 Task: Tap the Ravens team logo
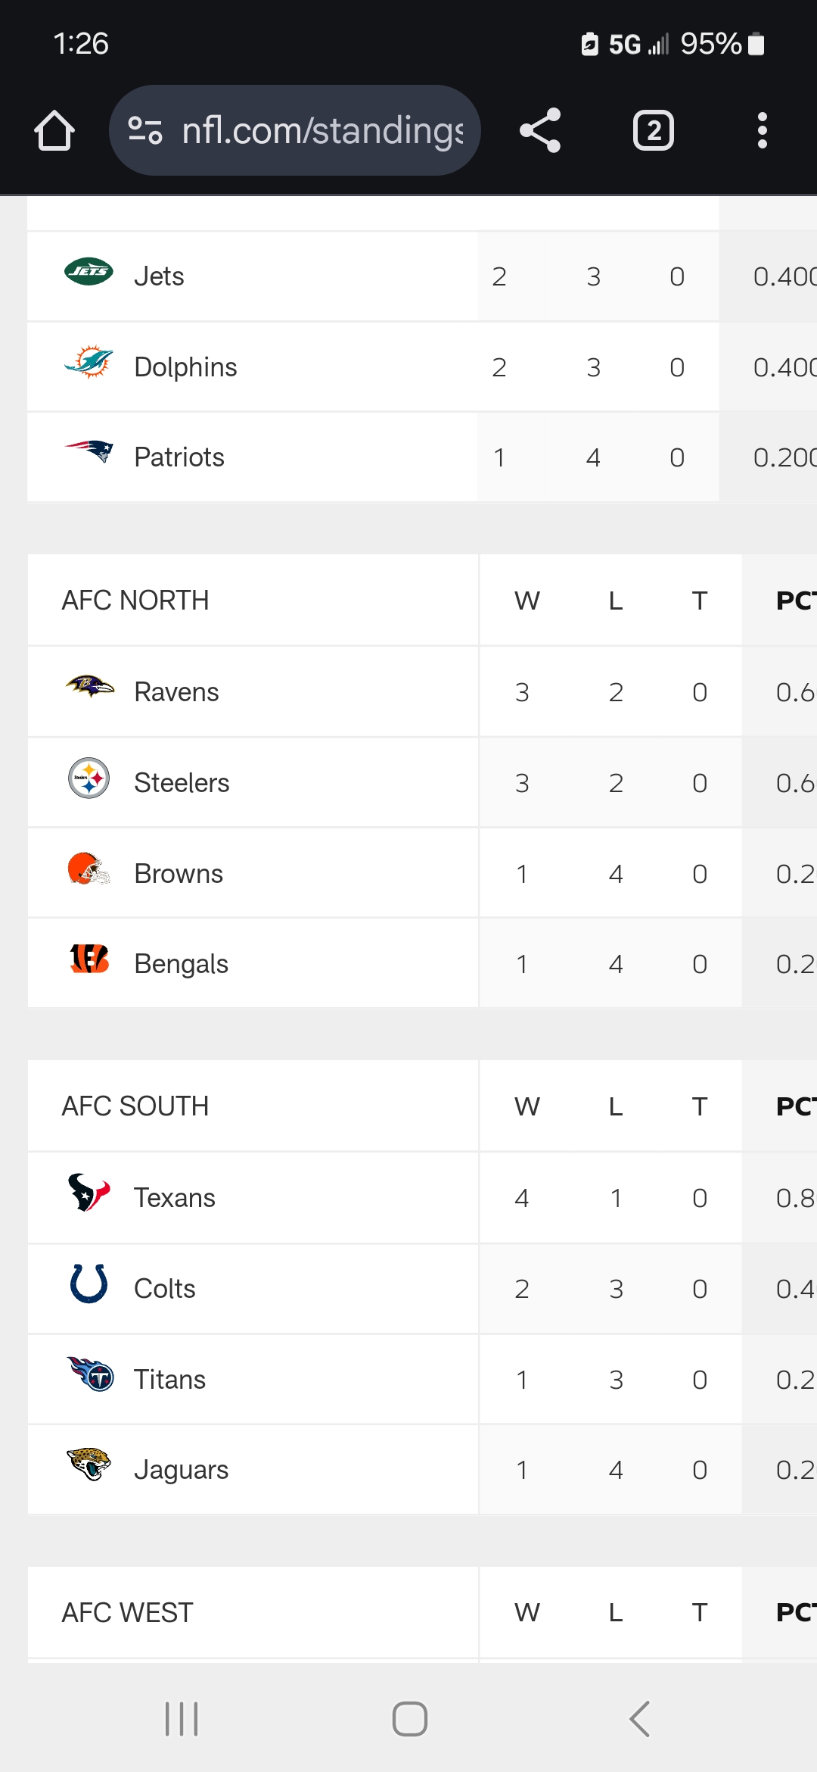89,687
